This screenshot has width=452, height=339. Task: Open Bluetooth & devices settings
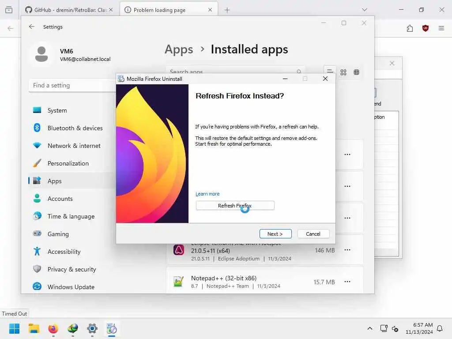(72, 128)
